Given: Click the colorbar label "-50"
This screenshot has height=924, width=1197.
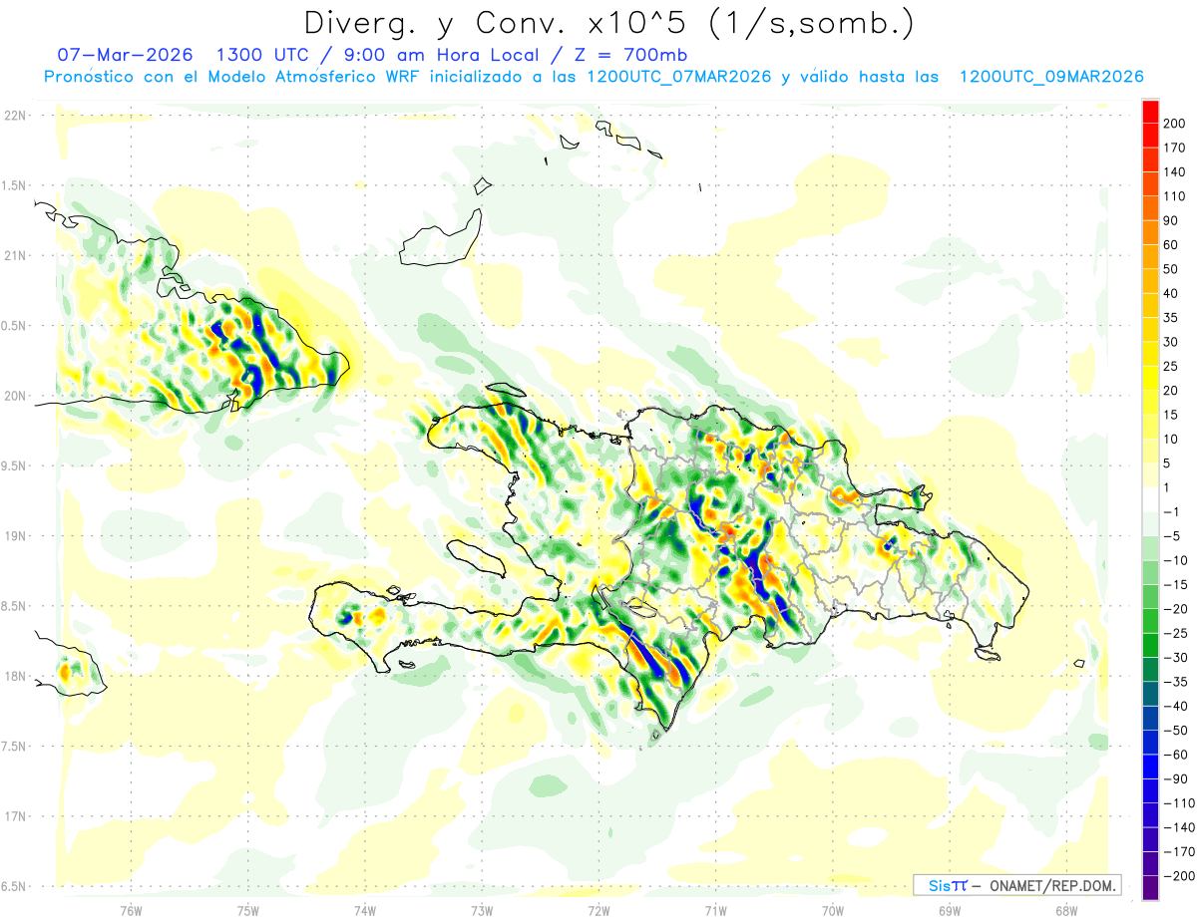Looking at the screenshot, I should point(1175,730).
